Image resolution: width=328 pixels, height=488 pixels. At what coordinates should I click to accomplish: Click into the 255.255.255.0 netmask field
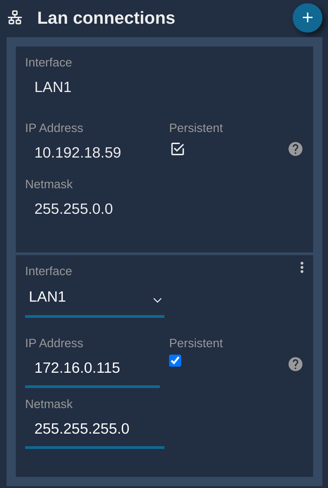[95, 429]
